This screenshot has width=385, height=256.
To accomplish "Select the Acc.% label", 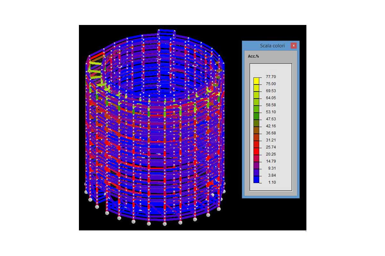I will coord(253,56).
